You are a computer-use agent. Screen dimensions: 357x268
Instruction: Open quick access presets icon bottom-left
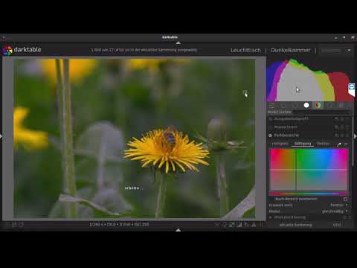pos(7,225)
